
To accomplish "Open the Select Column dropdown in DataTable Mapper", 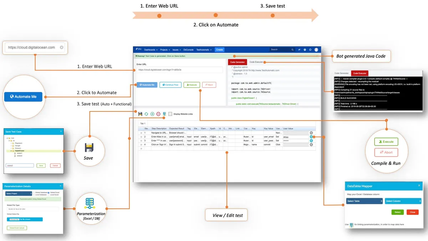I will (403, 201).
